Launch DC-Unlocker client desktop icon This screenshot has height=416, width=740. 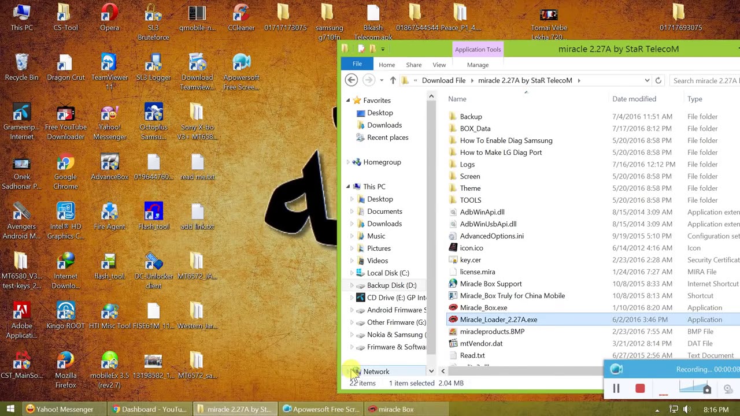click(153, 270)
